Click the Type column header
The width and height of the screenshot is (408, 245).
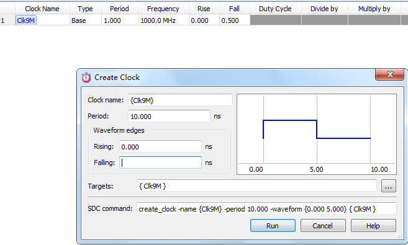[85, 9]
